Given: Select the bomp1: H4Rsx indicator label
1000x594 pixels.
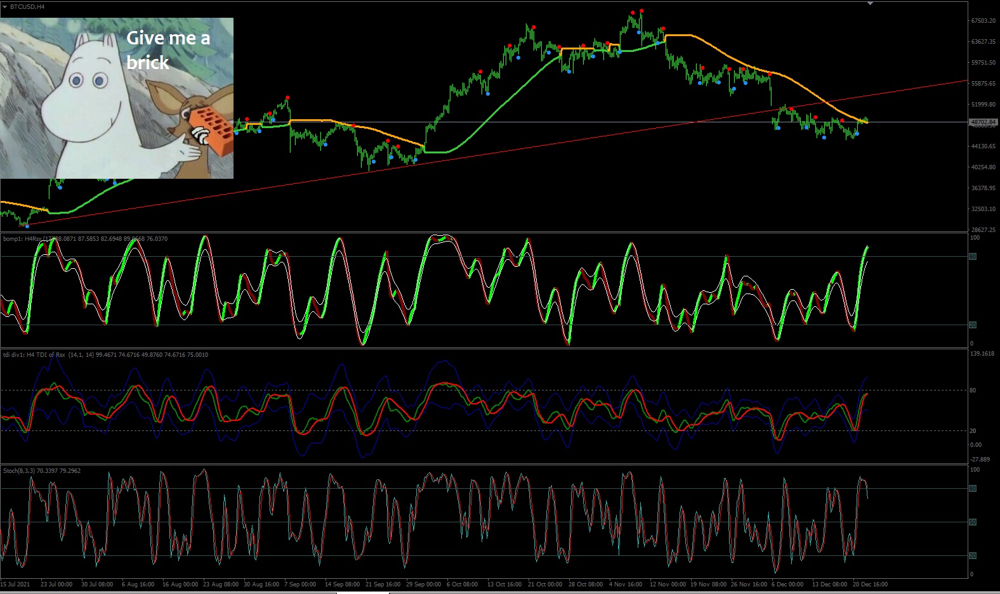Looking at the screenshot, I should point(85,239).
